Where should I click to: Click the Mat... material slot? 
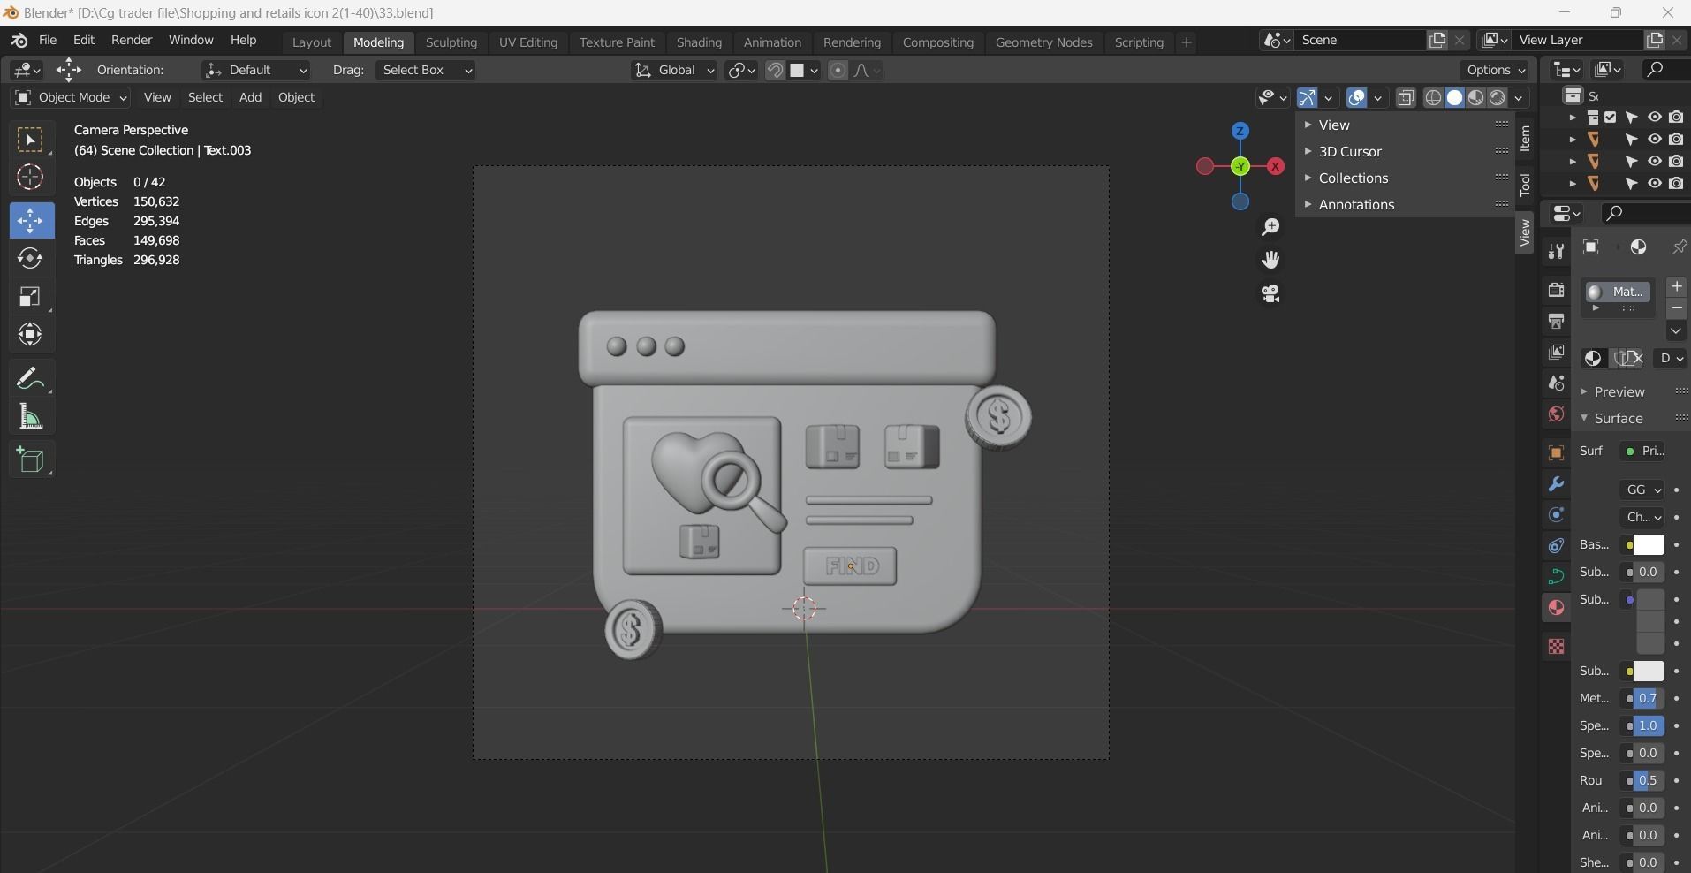[1618, 292]
